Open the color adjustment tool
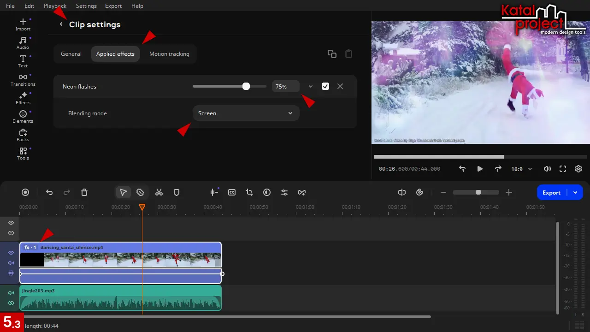Image resolution: width=590 pixels, height=332 pixels. (267, 192)
